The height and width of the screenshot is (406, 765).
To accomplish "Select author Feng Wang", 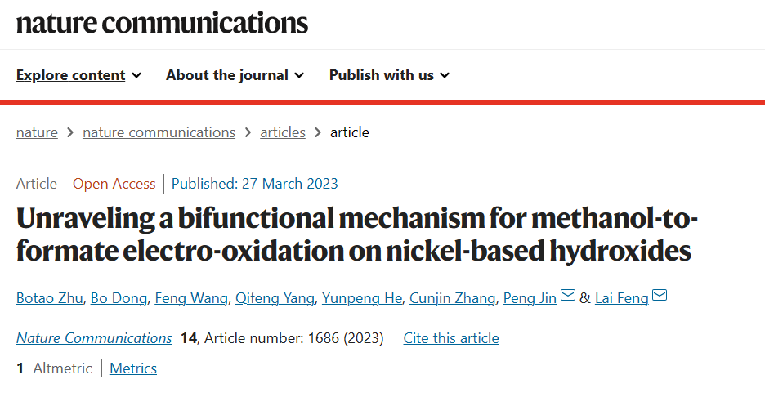I will click(191, 298).
